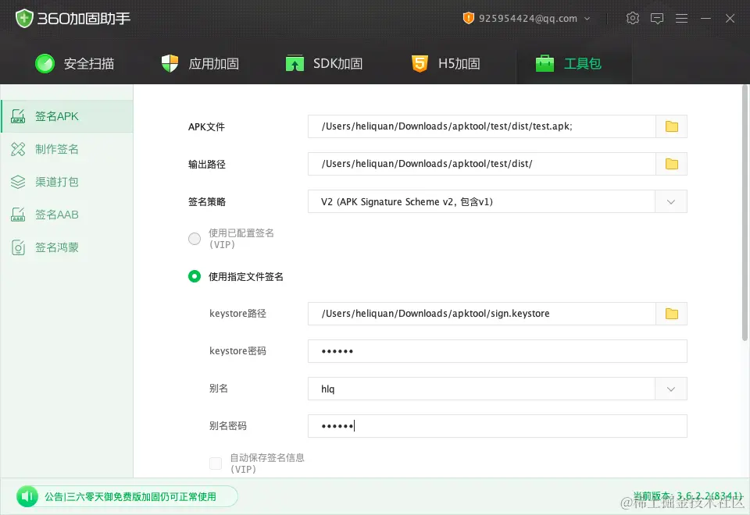
Task: Click the 渠道打包 layers icon
Action: tap(18, 182)
